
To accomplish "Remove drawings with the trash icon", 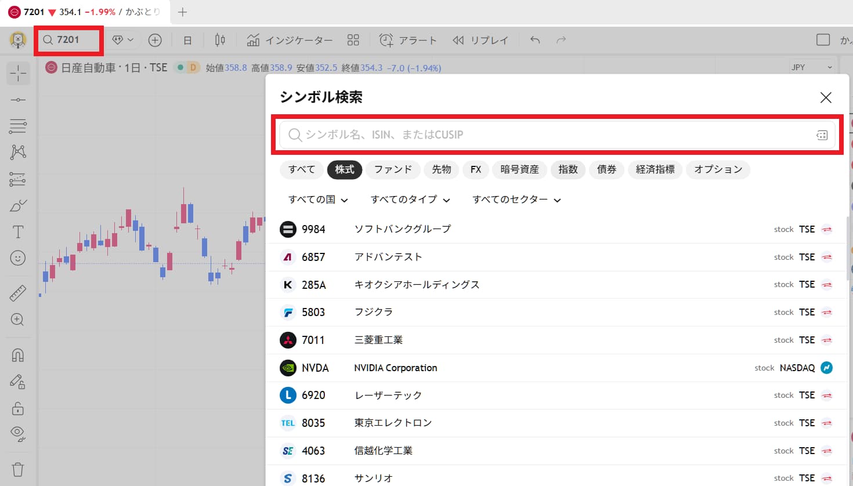I will click(x=18, y=469).
